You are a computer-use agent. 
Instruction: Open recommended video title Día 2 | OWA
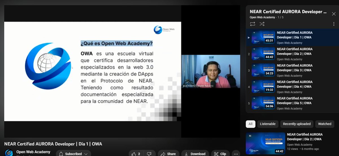tap(305, 137)
